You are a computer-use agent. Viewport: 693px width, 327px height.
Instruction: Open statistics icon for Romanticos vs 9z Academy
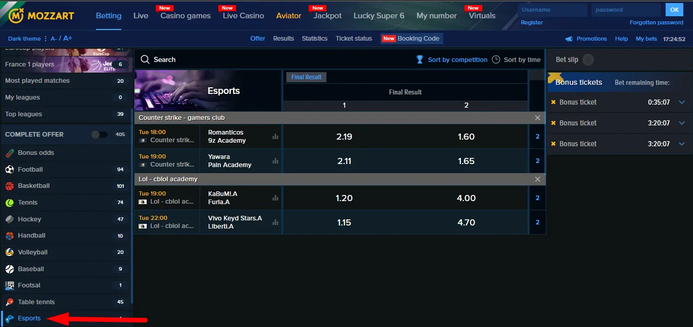pyautogui.click(x=276, y=137)
